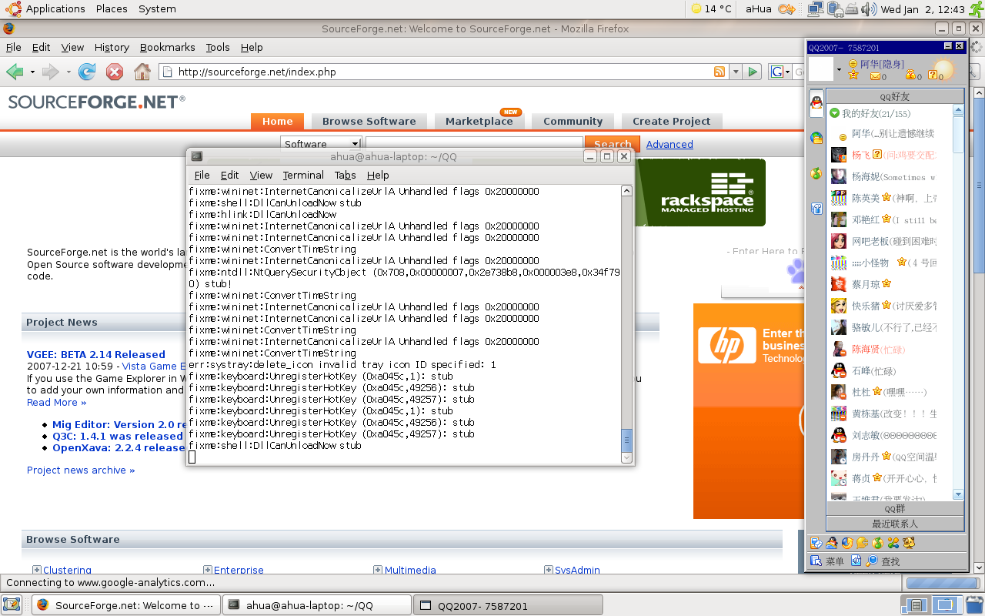
Task: Open 最近联系人 section in QQ
Action: click(x=895, y=524)
